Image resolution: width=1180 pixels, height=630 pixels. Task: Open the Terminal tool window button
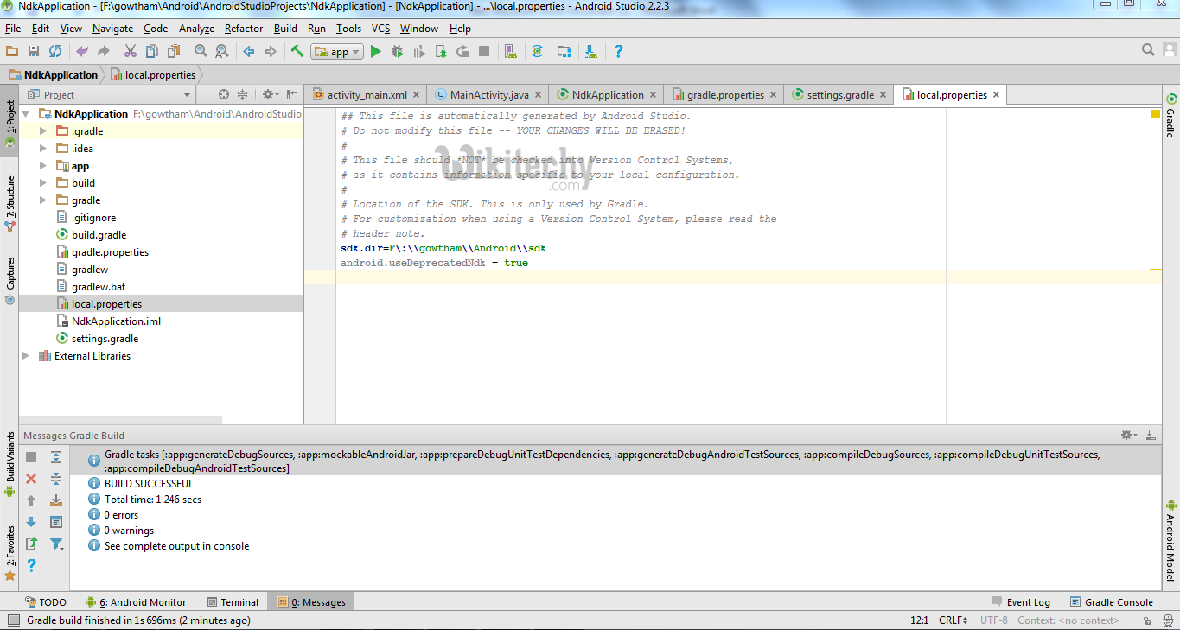click(233, 602)
